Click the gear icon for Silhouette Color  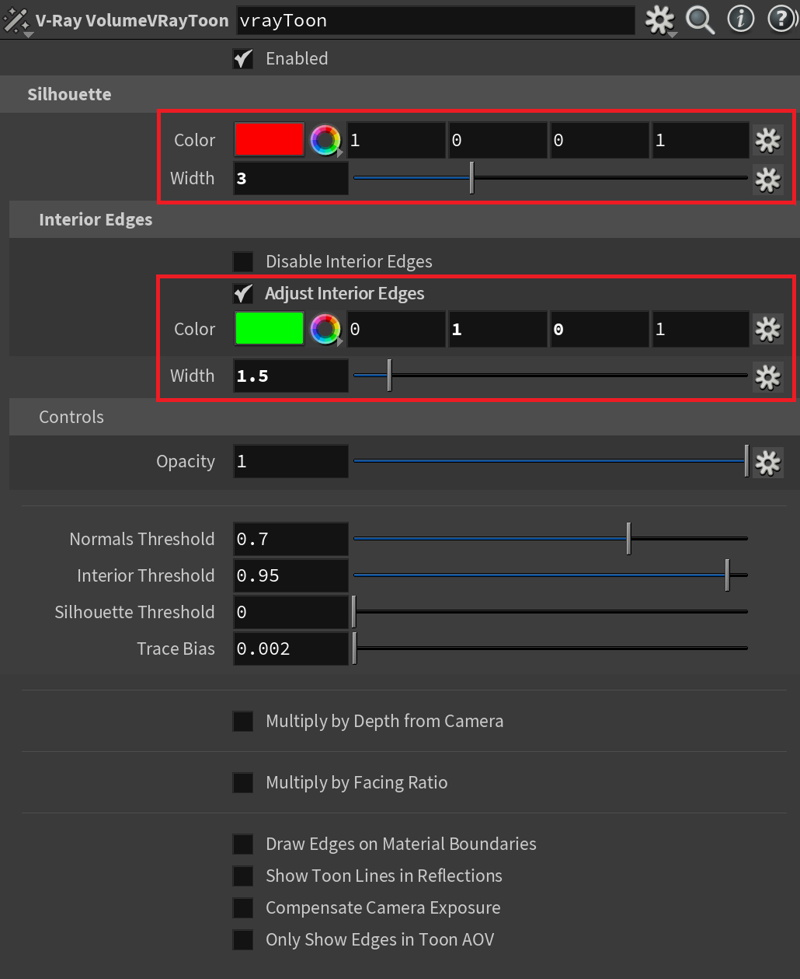(x=767, y=140)
